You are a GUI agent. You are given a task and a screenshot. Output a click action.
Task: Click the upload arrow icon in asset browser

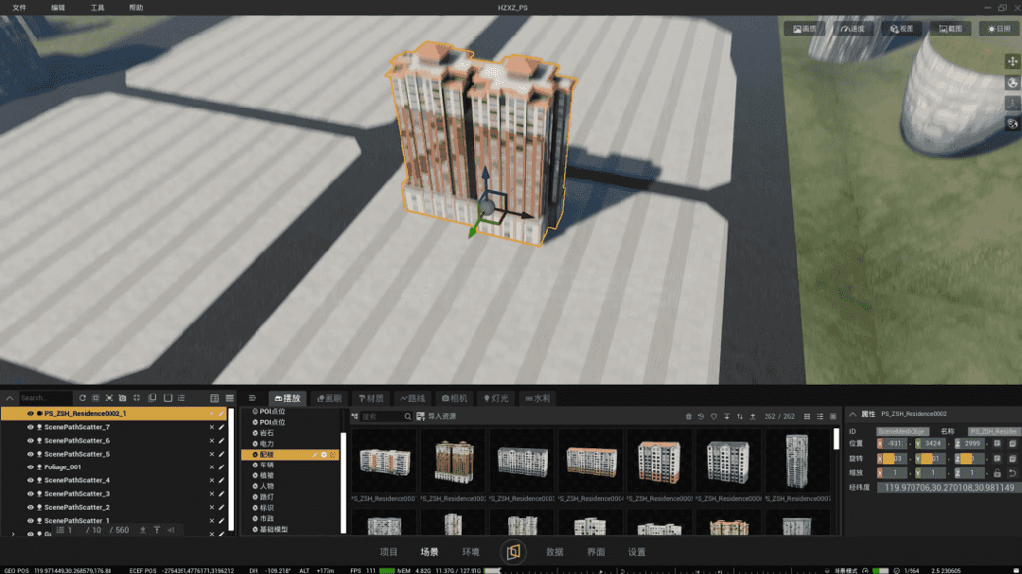(753, 416)
